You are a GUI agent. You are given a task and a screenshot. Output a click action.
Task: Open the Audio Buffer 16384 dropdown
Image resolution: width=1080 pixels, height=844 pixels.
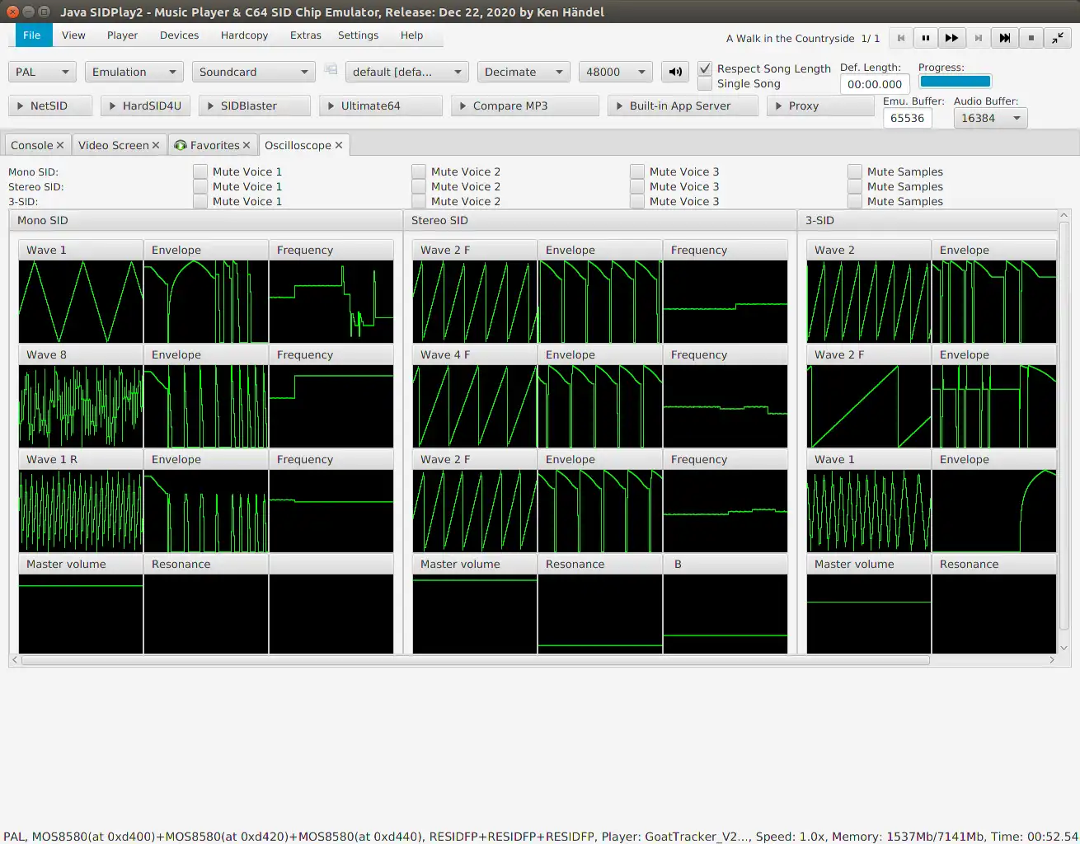990,118
